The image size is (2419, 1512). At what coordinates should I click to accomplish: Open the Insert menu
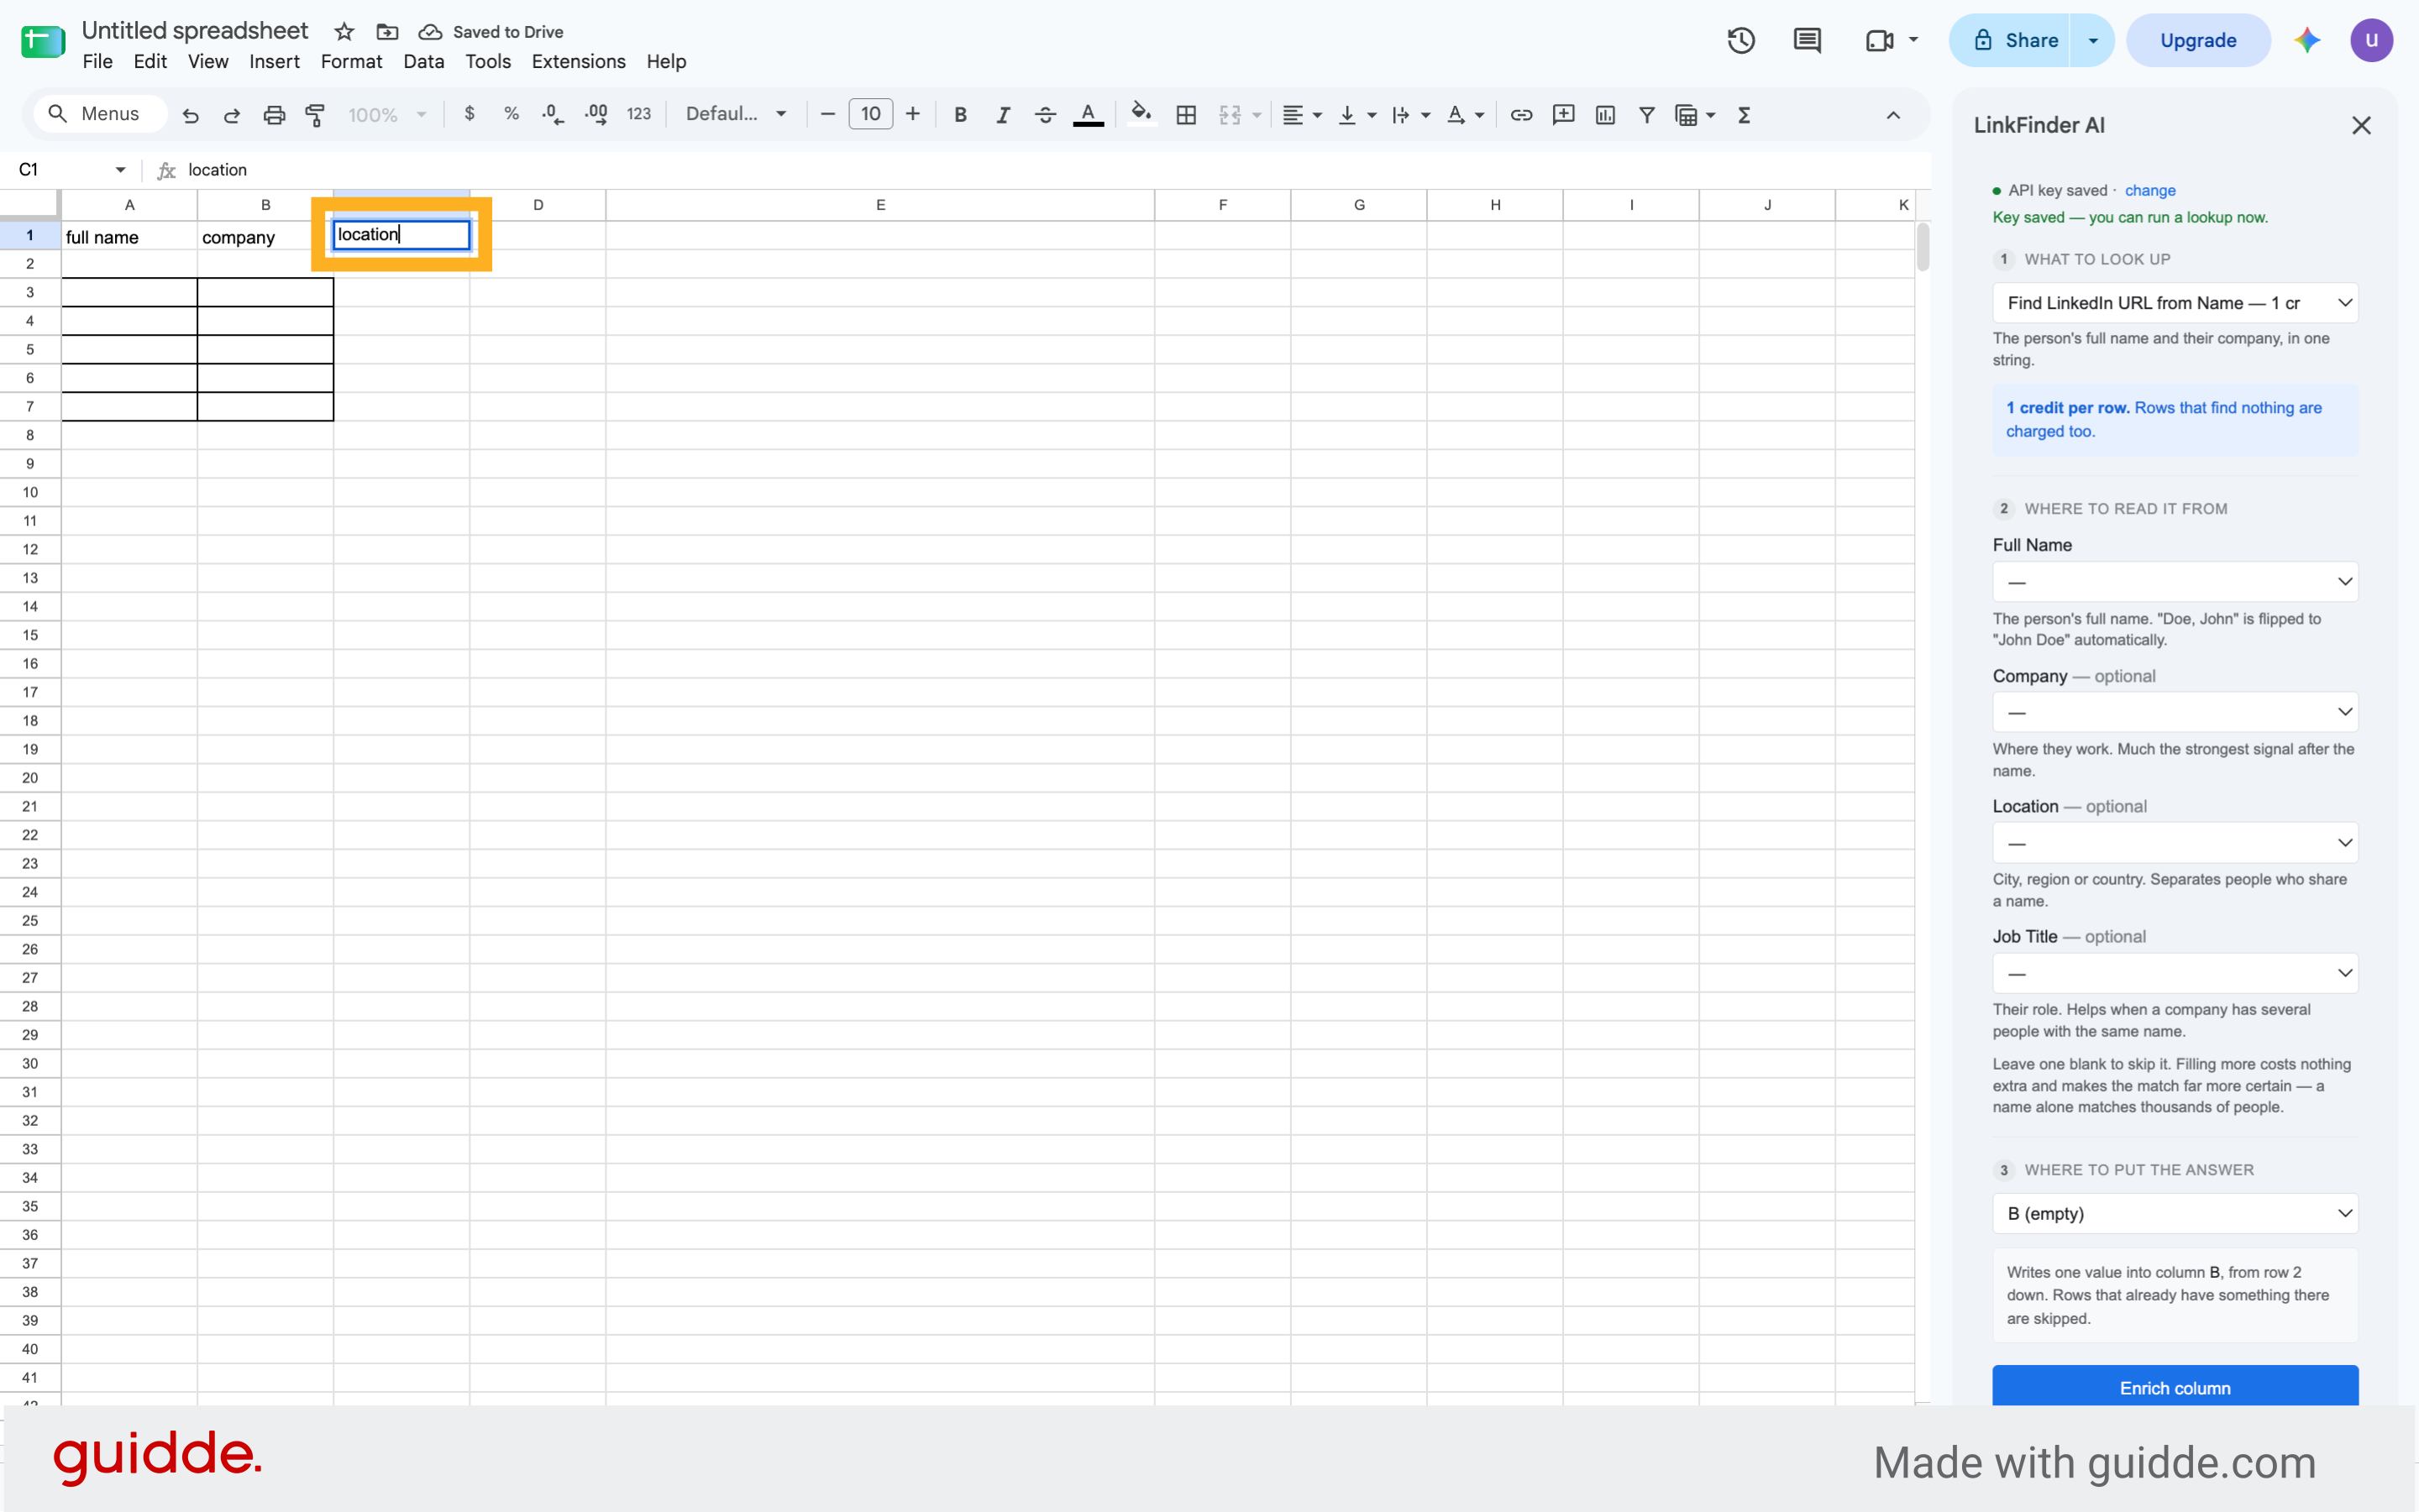pyautogui.click(x=274, y=62)
